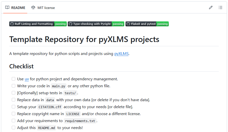Click the pencil edit README icon
Screen dimensions: 228x132
(211, 7)
